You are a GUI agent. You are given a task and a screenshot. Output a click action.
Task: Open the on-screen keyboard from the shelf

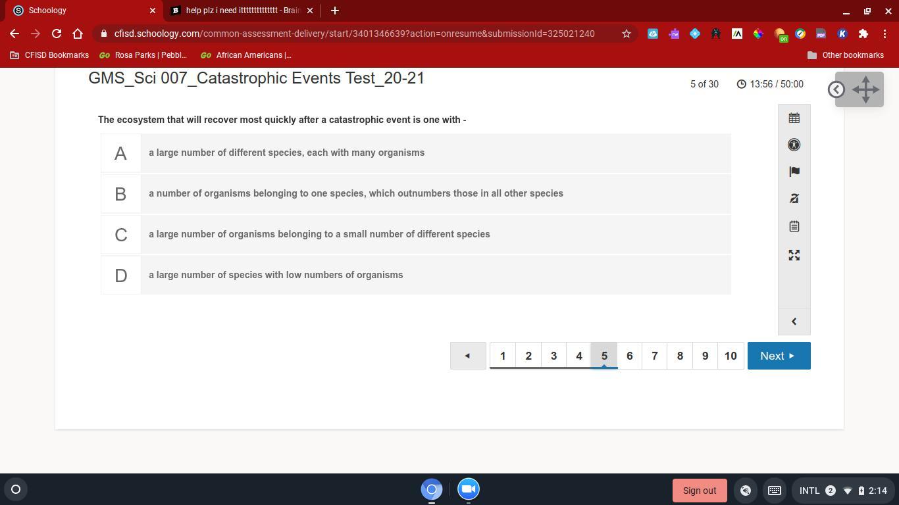(775, 491)
